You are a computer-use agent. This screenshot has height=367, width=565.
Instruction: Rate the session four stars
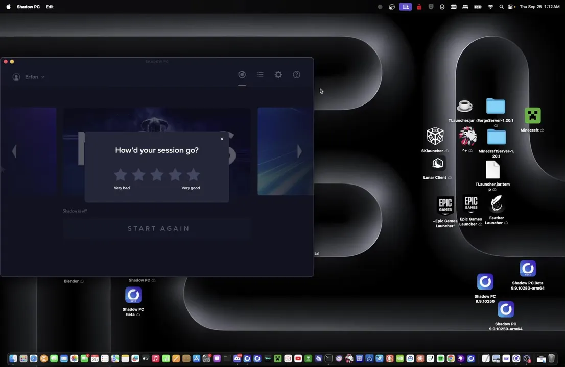[175, 175]
